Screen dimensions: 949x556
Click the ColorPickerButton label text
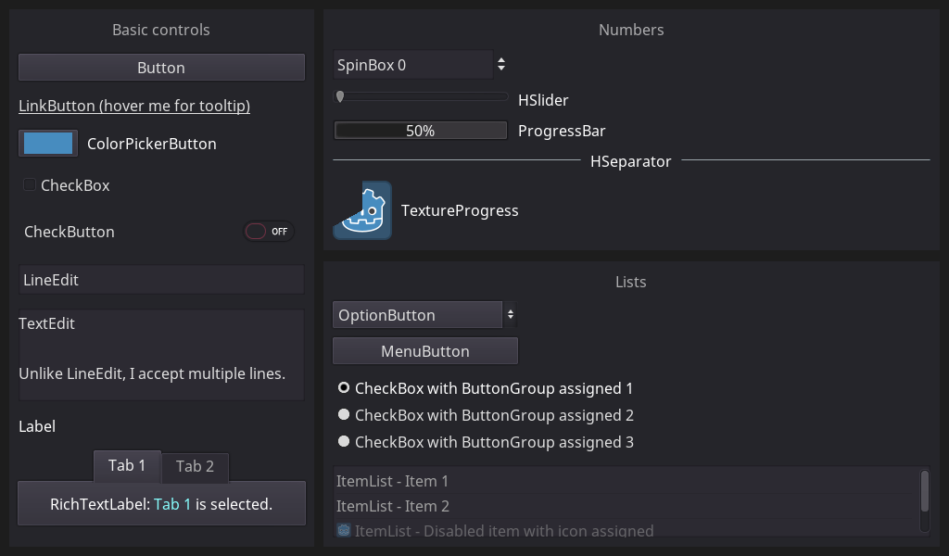point(152,144)
